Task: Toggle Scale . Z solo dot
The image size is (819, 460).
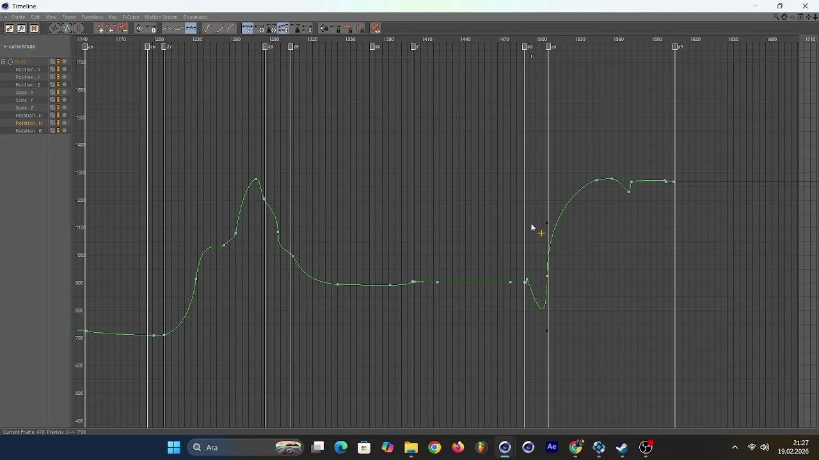Action: 64,107
